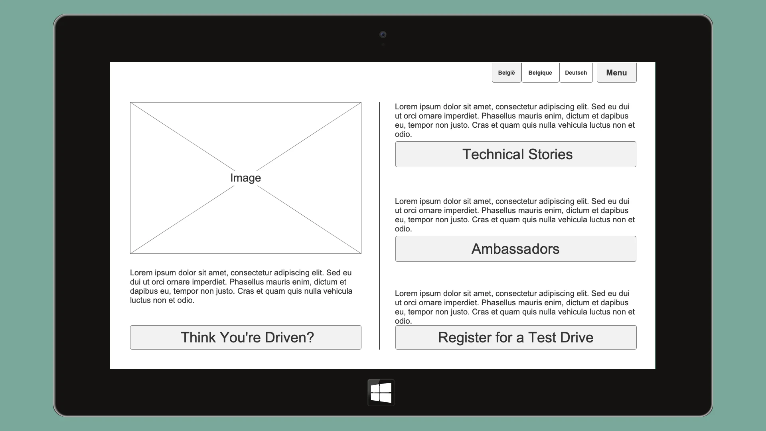Click the paragraph beneath the Image placeholder
Viewport: 766px width, 431px height.
click(241, 286)
